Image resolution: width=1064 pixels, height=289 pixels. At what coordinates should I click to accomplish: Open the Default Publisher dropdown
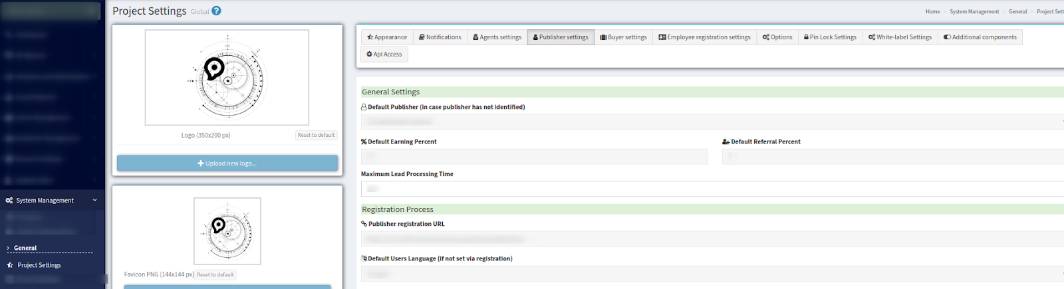tap(712, 122)
